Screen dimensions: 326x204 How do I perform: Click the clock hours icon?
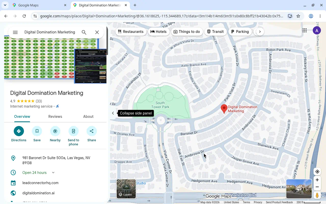pyautogui.click(x=13, y=173)
